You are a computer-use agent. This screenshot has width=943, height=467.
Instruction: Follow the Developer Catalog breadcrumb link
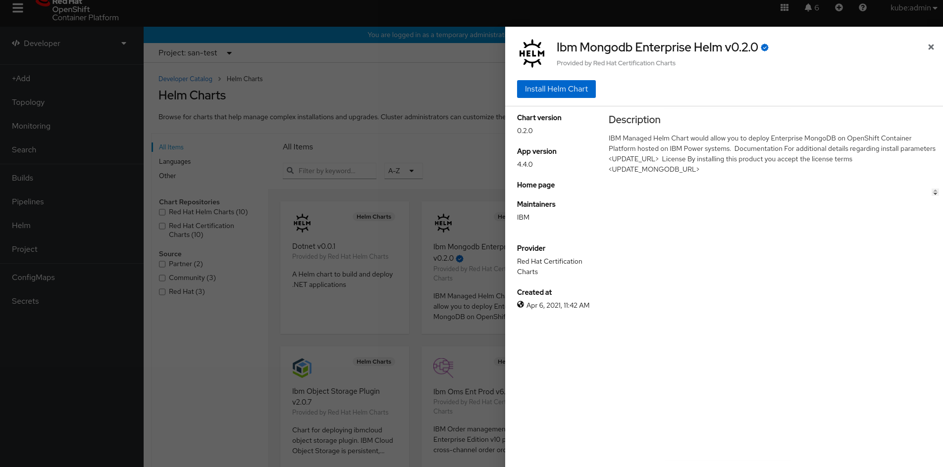tap(185, 79)
